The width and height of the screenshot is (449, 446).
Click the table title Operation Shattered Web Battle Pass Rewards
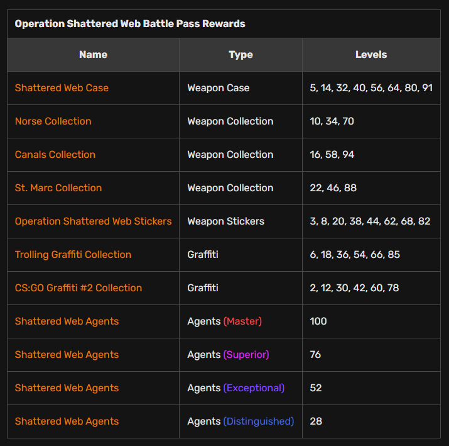pyautogui.click(x=130, y=23)
